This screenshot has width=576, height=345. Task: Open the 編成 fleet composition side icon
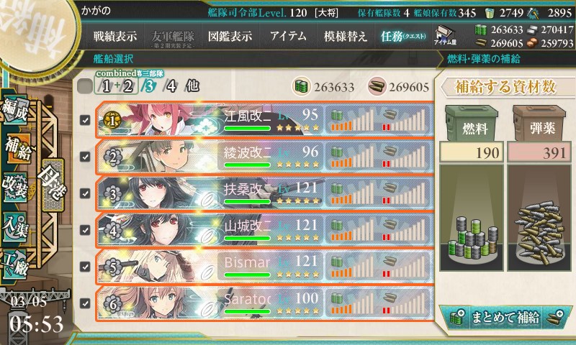pos(15,110)
